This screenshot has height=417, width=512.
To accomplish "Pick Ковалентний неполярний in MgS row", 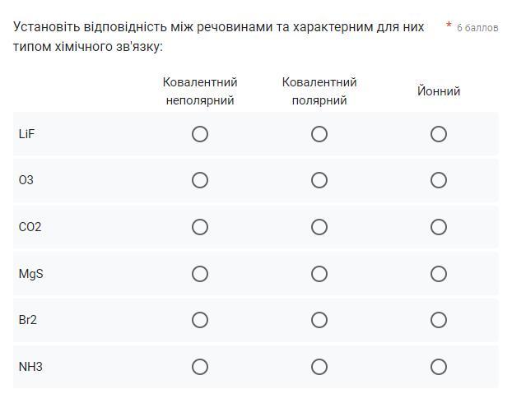I will (200, 274).
